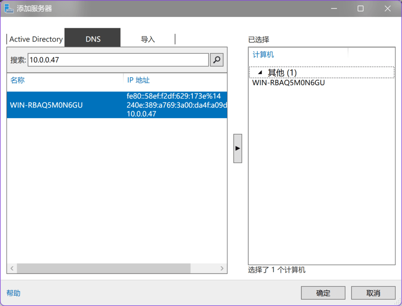The height and width of the screenshot is (306, 402).
Task: Click the 搜索 input field
Action: (x=118, y=60)
